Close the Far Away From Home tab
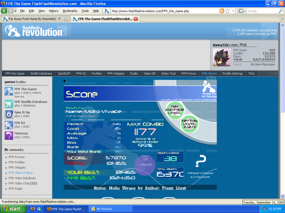Image resolution: width=285 pixels, height=213 pixels. pos(66,19)
